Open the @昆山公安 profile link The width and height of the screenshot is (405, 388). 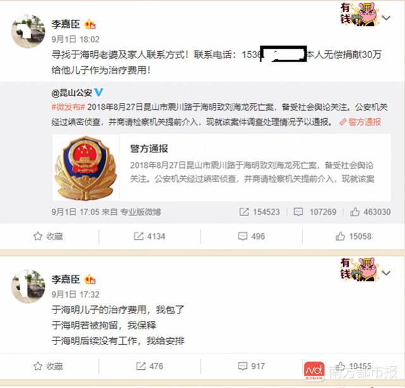click(x=72, y=93)
